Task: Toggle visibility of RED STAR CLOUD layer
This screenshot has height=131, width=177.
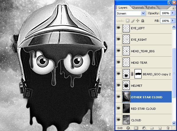Action: [x=118, y=108]
